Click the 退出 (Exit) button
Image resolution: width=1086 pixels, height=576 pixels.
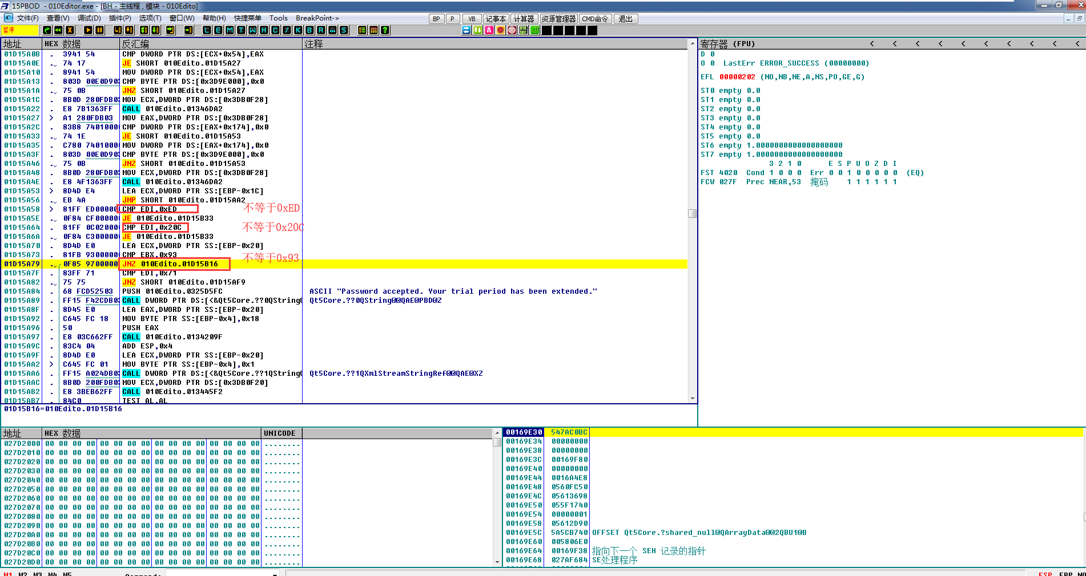pos(626,19)
